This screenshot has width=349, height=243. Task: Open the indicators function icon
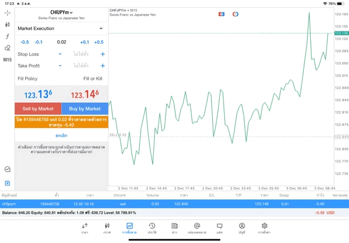7,36
